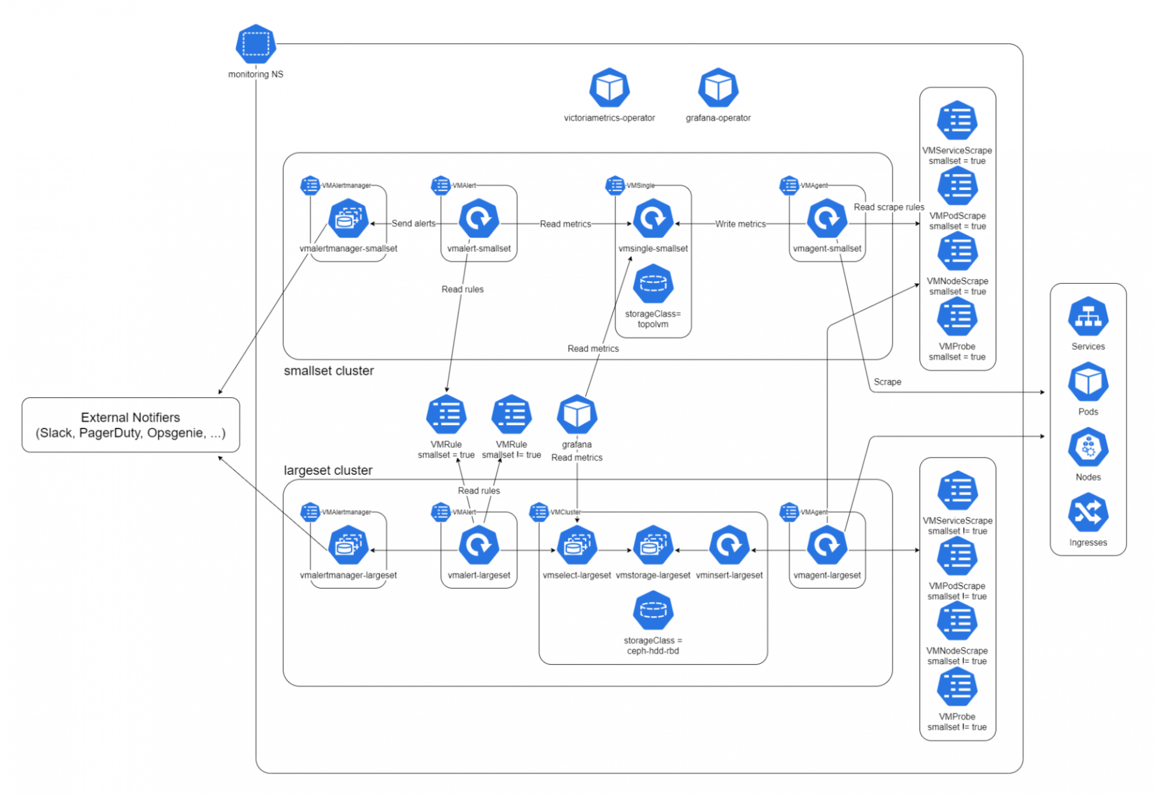Click the 'Read scrape rules' label
Screen dimensions: 1154x796
coord(889,207)
